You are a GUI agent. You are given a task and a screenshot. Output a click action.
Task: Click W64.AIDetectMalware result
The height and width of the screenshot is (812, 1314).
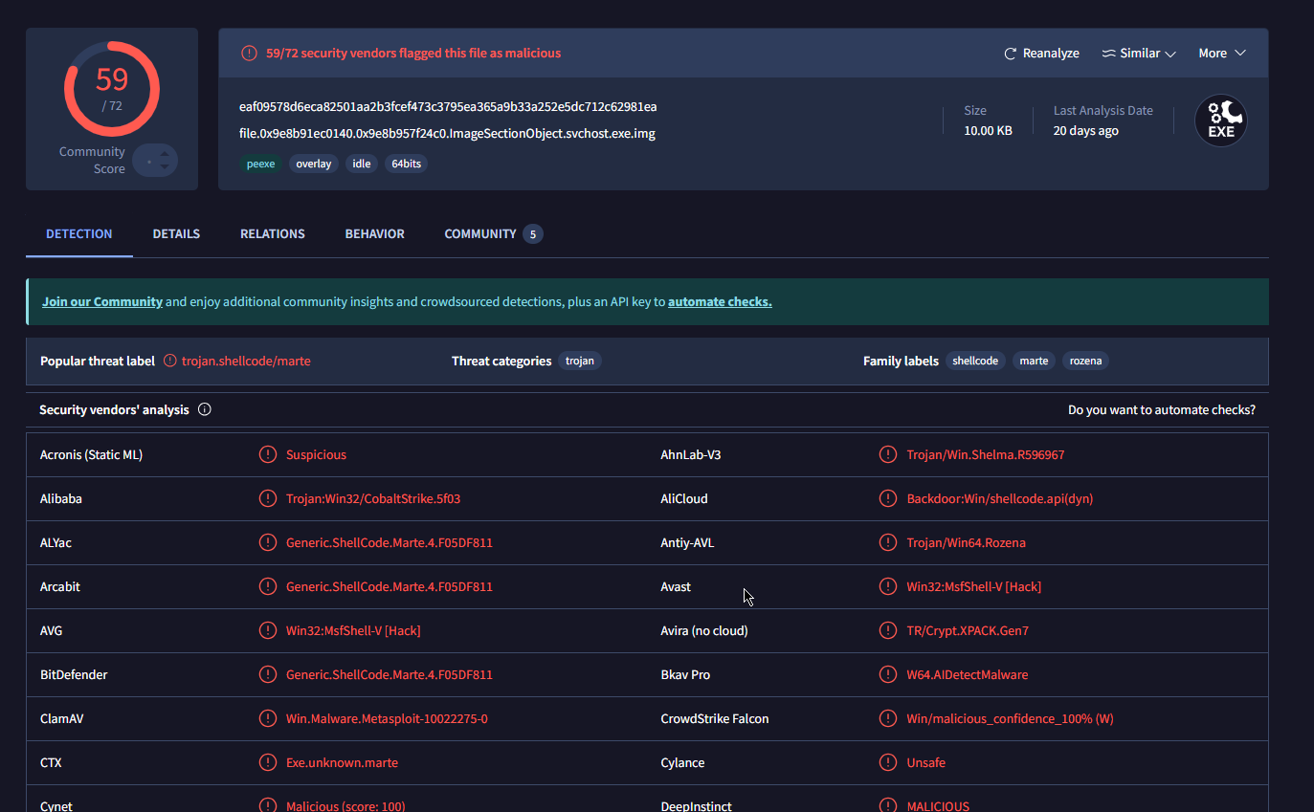pos(968,675)
